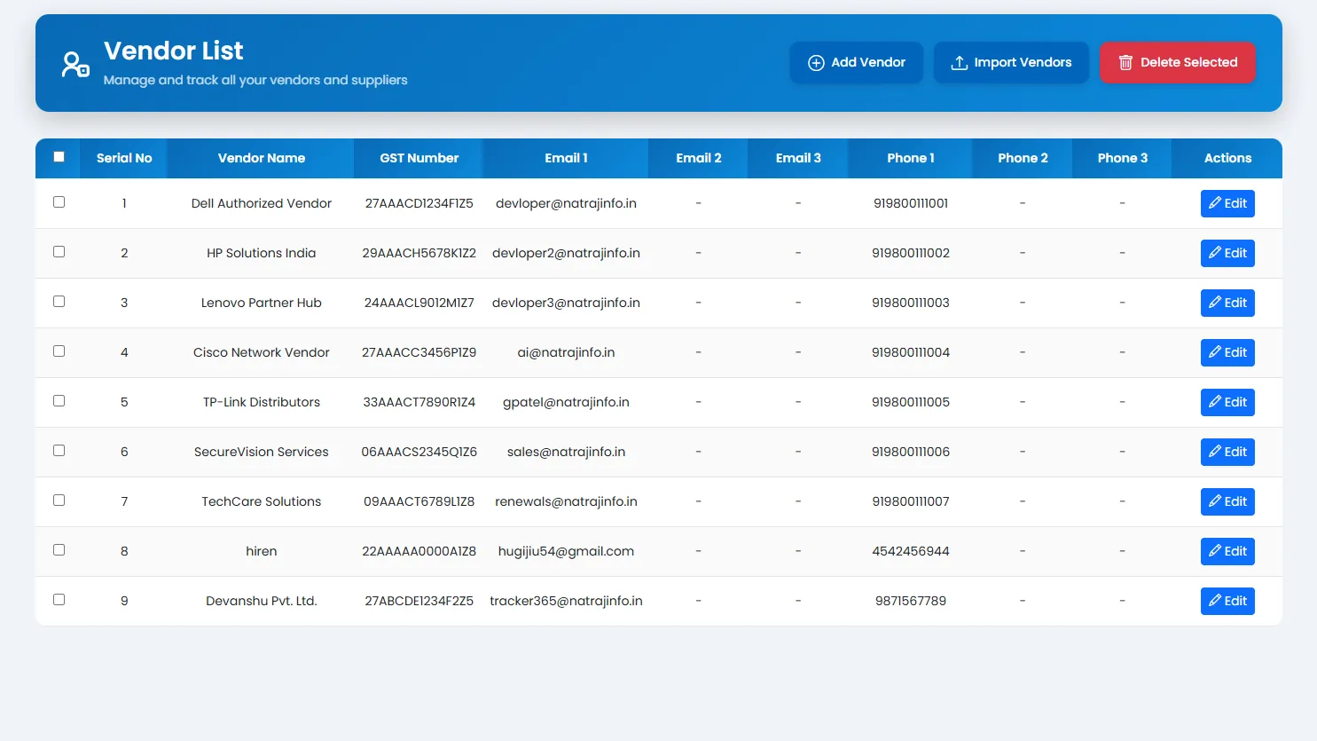
Task: Click GST number 09AAACT6789L1Z8
Action: point(419,501)
